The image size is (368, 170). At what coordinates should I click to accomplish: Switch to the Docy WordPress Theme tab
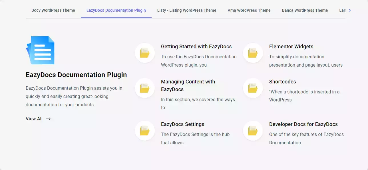click(53, 10)
